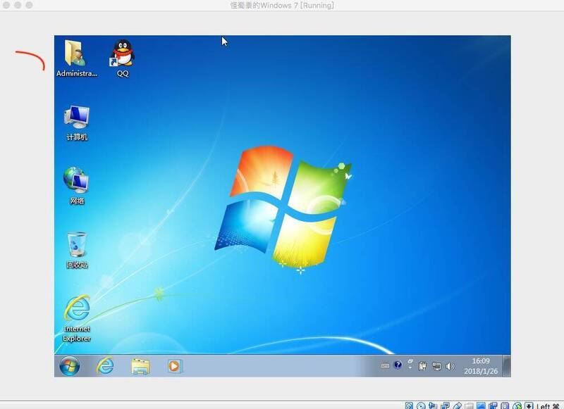Viewport: 564px width, 409px height.
Task: Click the on-screen keyboard tray icon
Action: pos(385,366)
